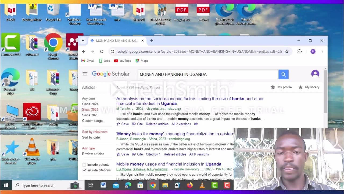Open Gmail bookmark
The width and height of the screenshot is (344, 194).
[x=88, y=61]
